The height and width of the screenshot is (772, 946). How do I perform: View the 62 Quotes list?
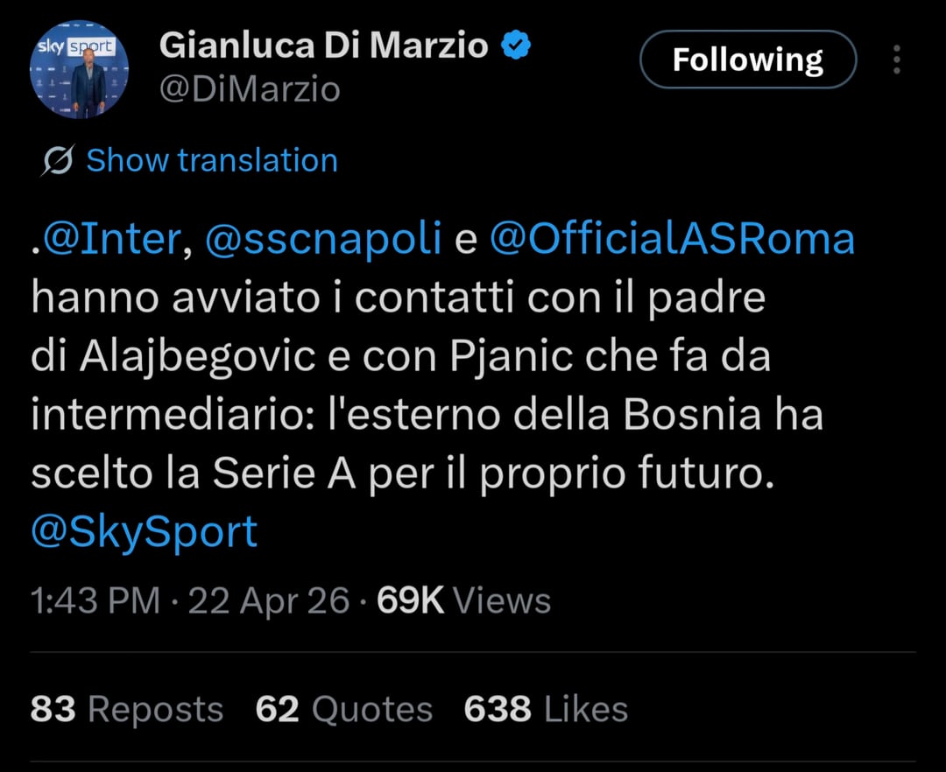344,709
